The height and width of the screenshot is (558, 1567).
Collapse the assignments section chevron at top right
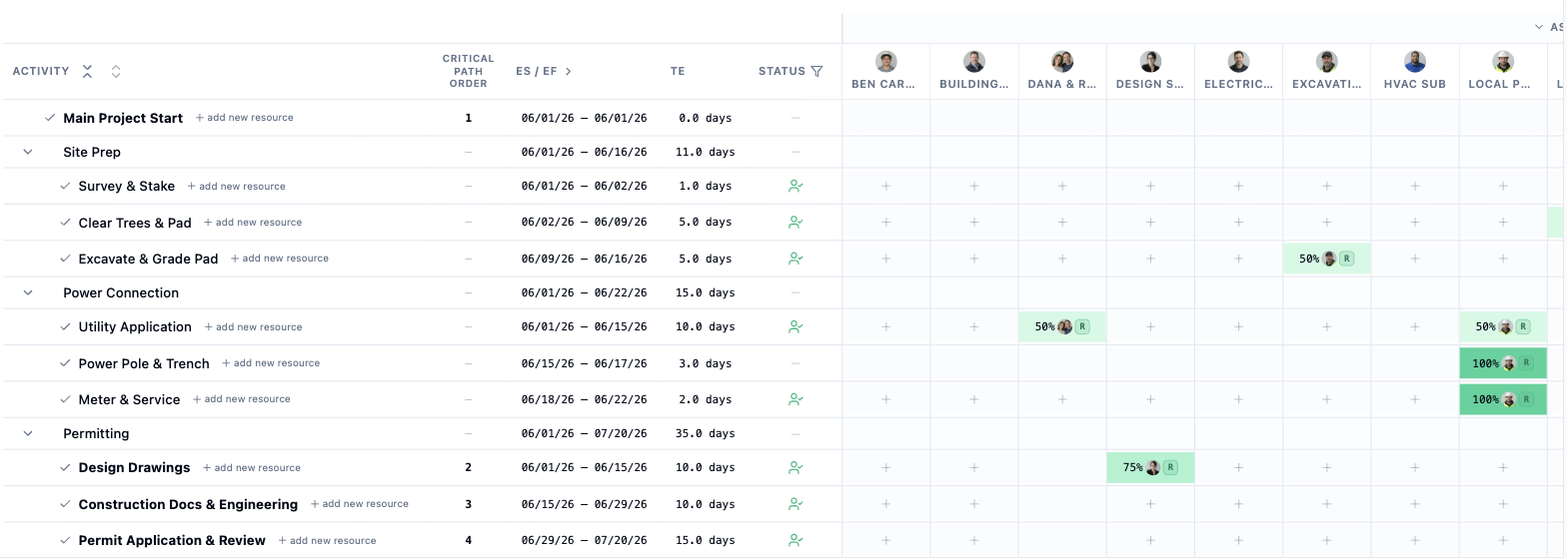[1539, 27]
